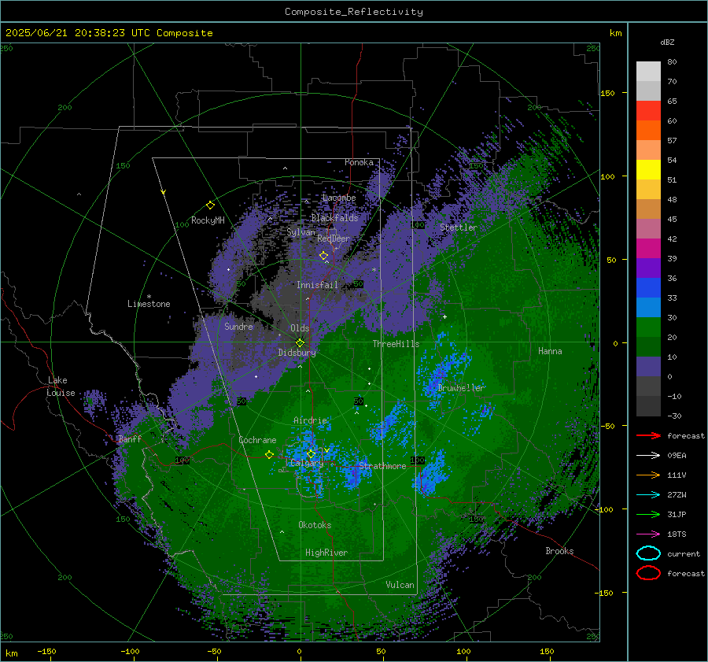Click the Vulcan town label
The image size is (708, 662).
pos(400,585)
